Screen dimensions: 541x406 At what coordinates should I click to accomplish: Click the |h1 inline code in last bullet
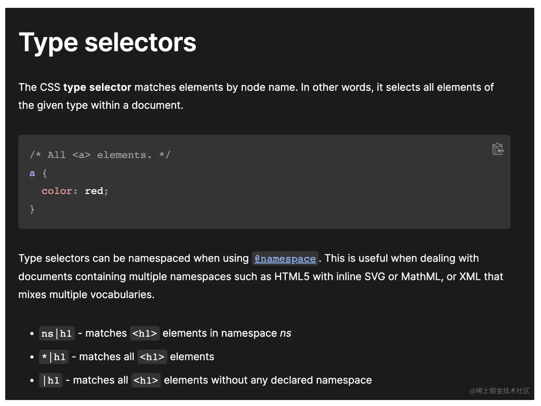[51, 381]
